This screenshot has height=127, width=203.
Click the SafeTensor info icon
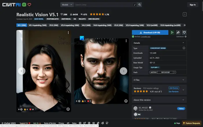186,37
